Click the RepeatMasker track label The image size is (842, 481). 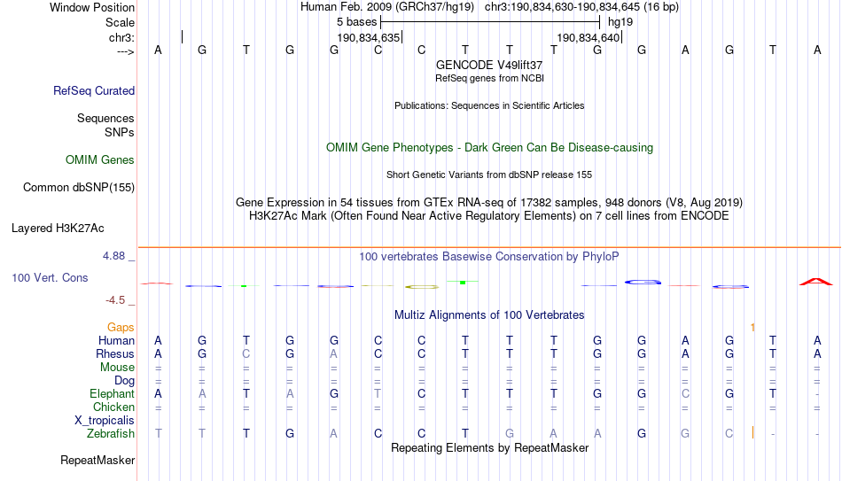pos(97,460)
